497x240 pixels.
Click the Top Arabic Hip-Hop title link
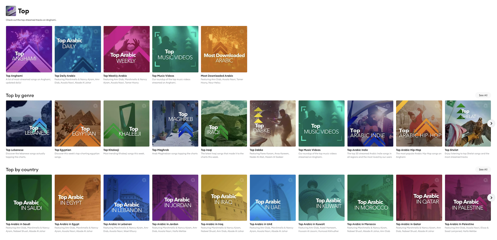pos(408,150)
